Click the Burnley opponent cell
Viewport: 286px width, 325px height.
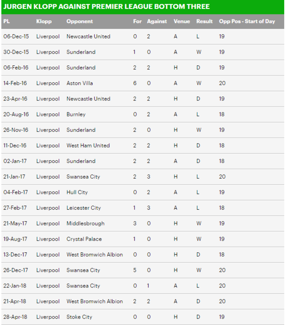coord(76,114)
